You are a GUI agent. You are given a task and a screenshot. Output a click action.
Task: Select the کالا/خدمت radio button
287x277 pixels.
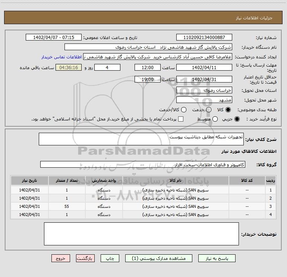point(184,110)
